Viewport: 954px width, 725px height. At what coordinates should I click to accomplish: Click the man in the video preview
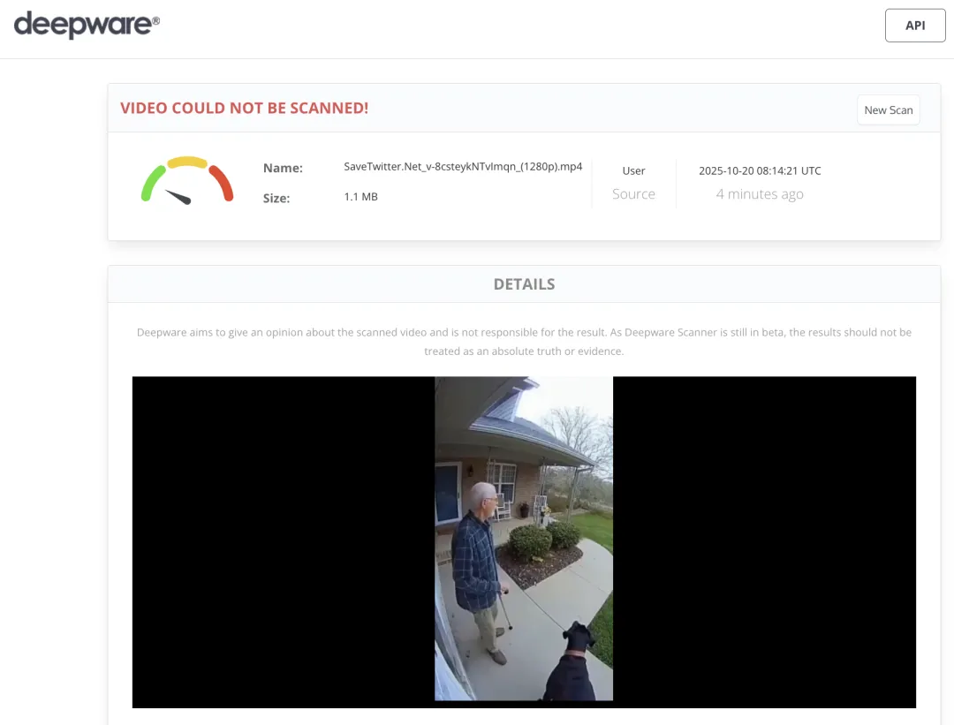tap(480, 565)
